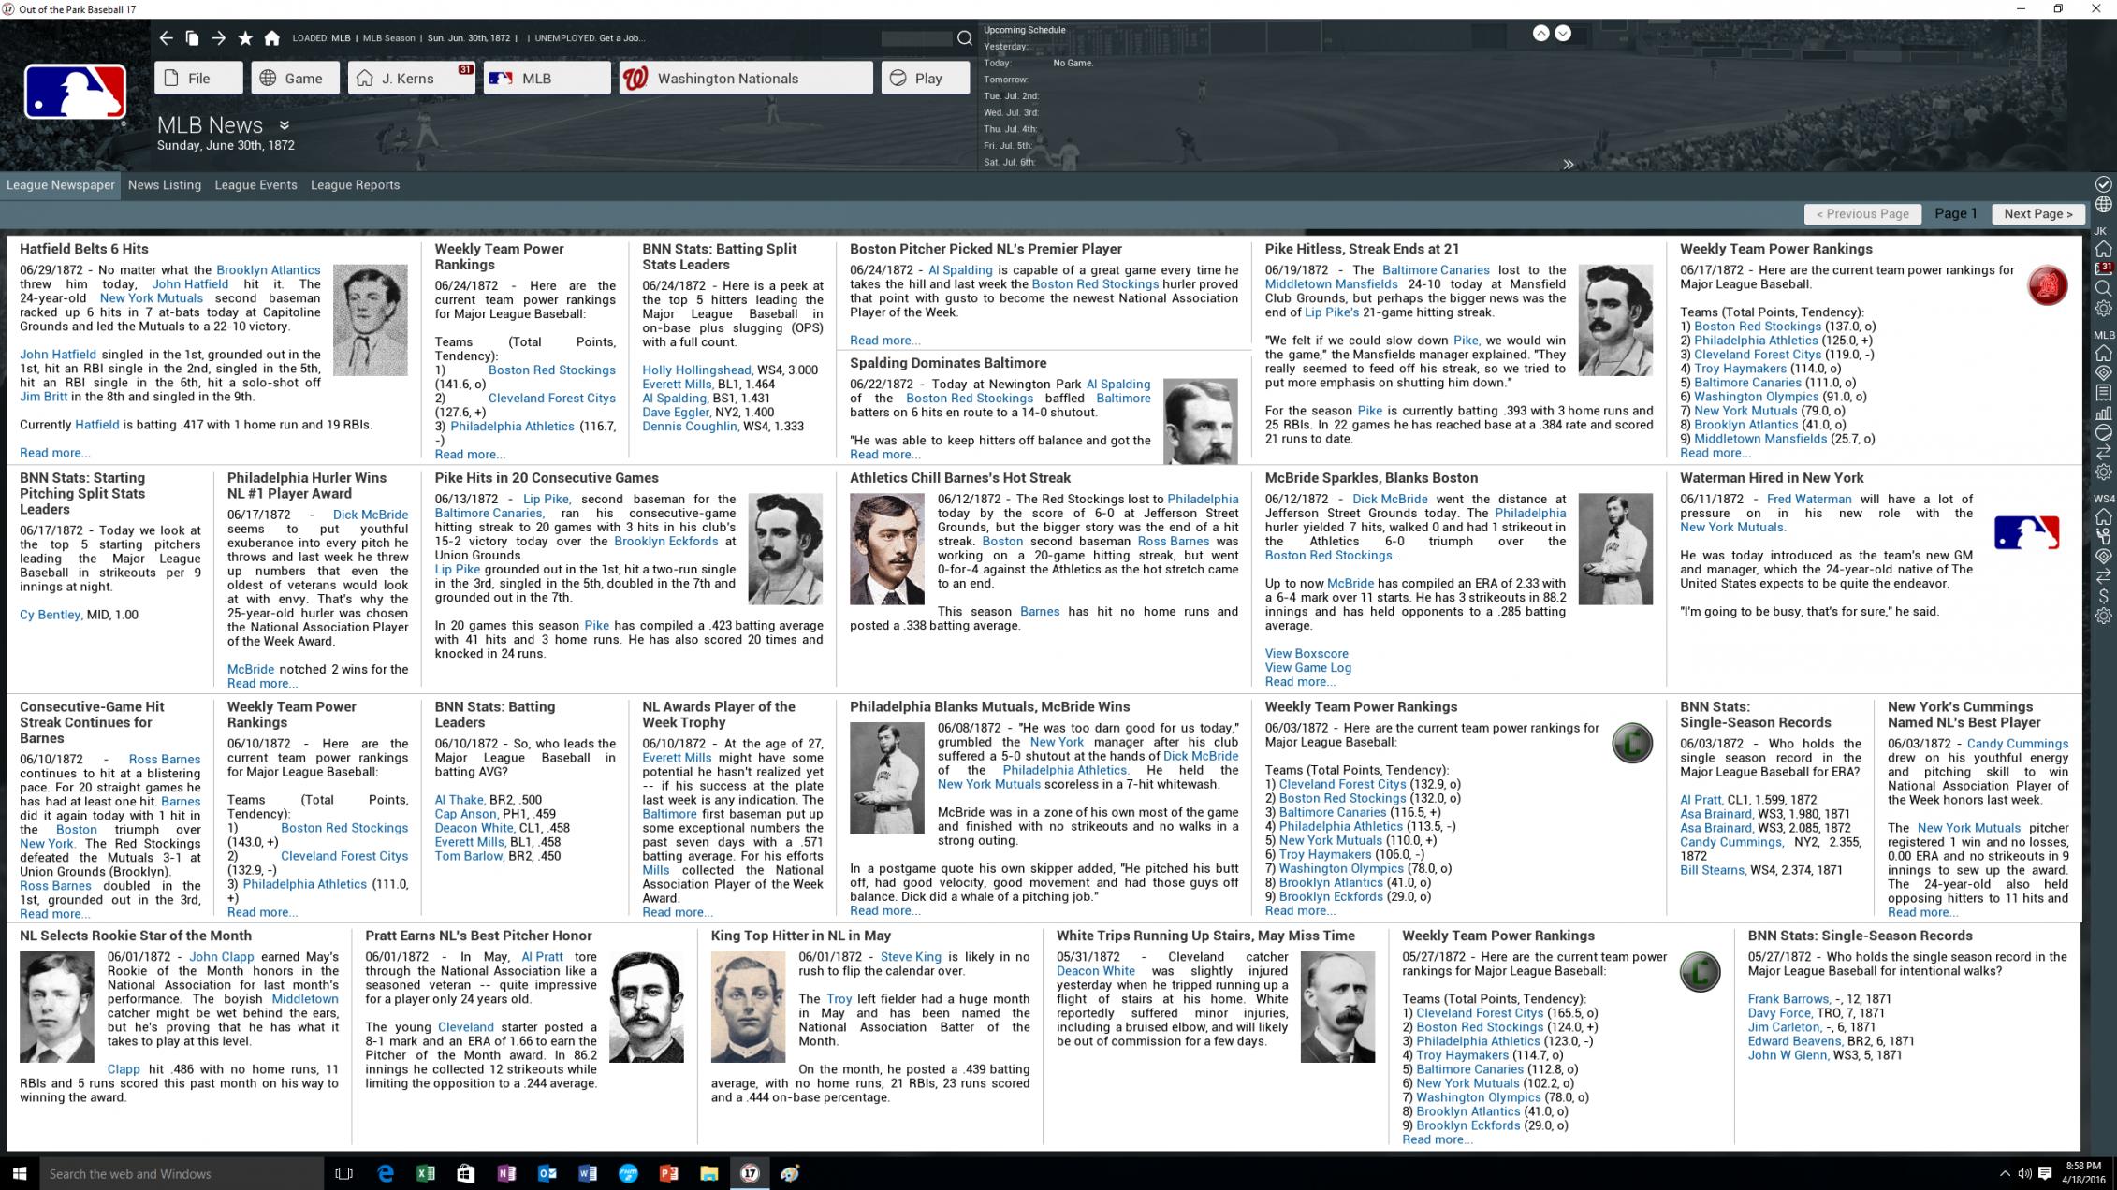Expand the schedule double-chevron
The height and width of the screenshot is (1190, 2117).
coord(1568,165)
